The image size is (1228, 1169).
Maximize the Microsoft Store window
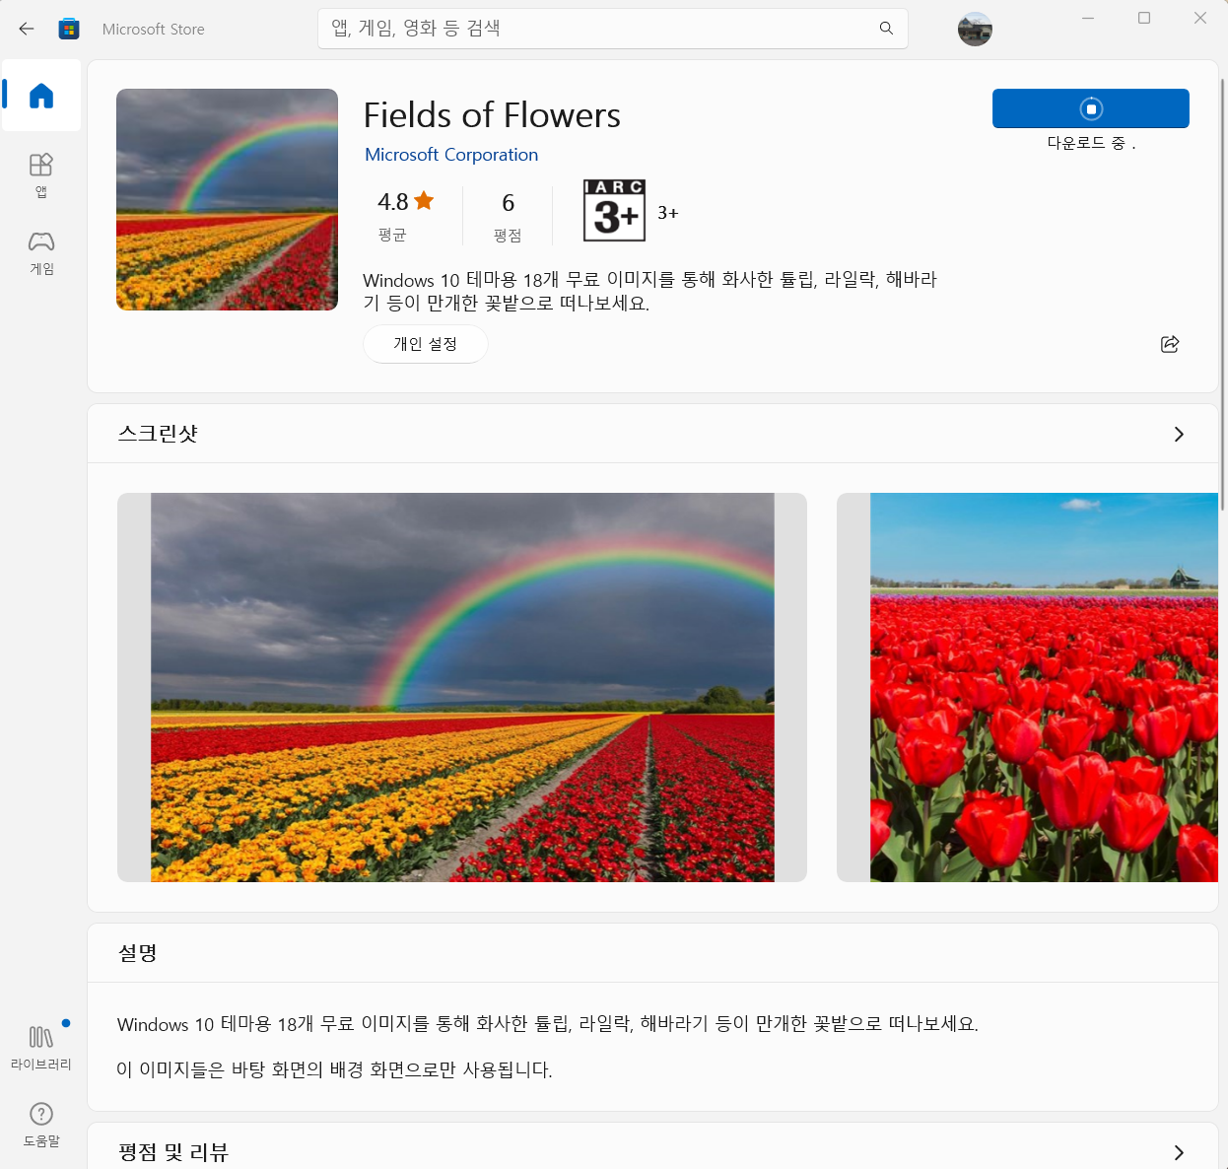1144,18
